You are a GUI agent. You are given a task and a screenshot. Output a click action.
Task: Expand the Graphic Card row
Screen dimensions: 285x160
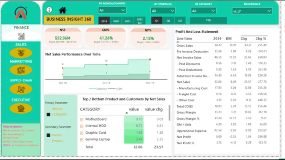[x=82, y=133]
